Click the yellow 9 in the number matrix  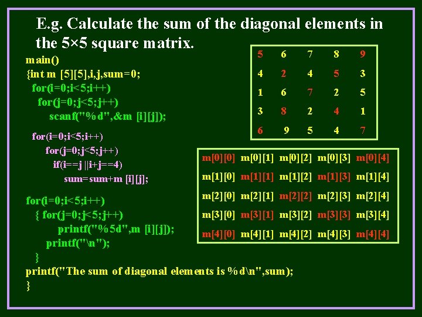pyautogui.click(x=287, y=130)
